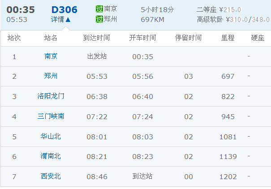Viewport: 271px width, 189px height.
Task: Select departure time 08:03 at 华山北
Action: (142, 137)
